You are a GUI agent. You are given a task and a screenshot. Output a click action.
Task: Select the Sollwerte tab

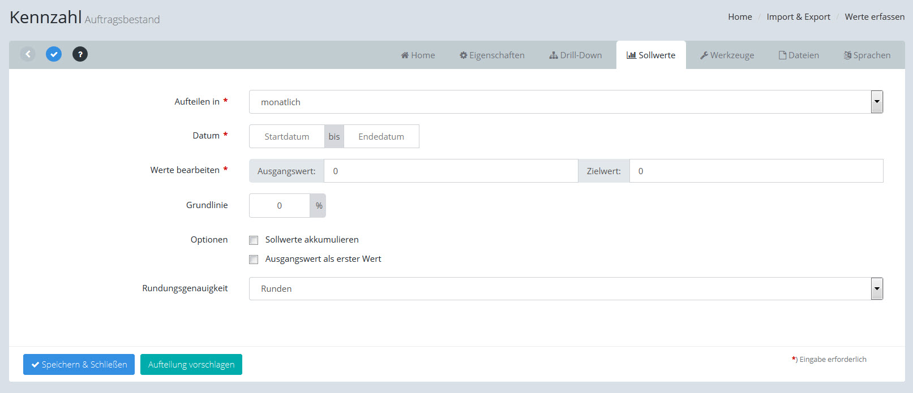(651, 55)
